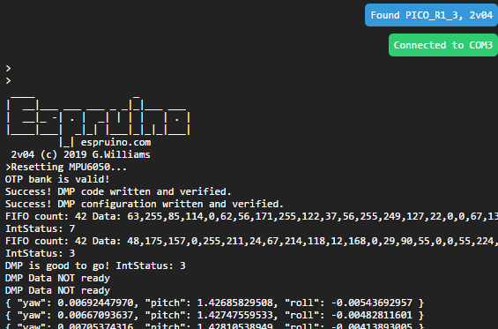The width and height of the screenshot is (498, 329).
Task: Select the '2v04 (c) 2019 G.Williams' line
Action: [x=81, y=154]
